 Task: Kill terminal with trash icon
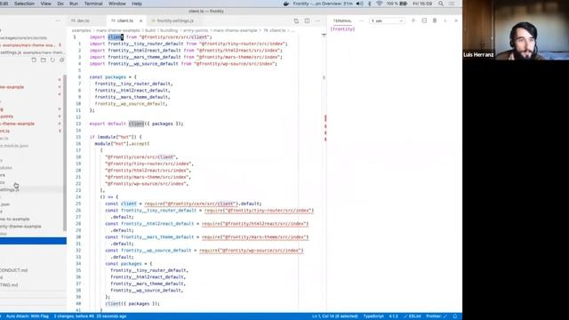435,20
